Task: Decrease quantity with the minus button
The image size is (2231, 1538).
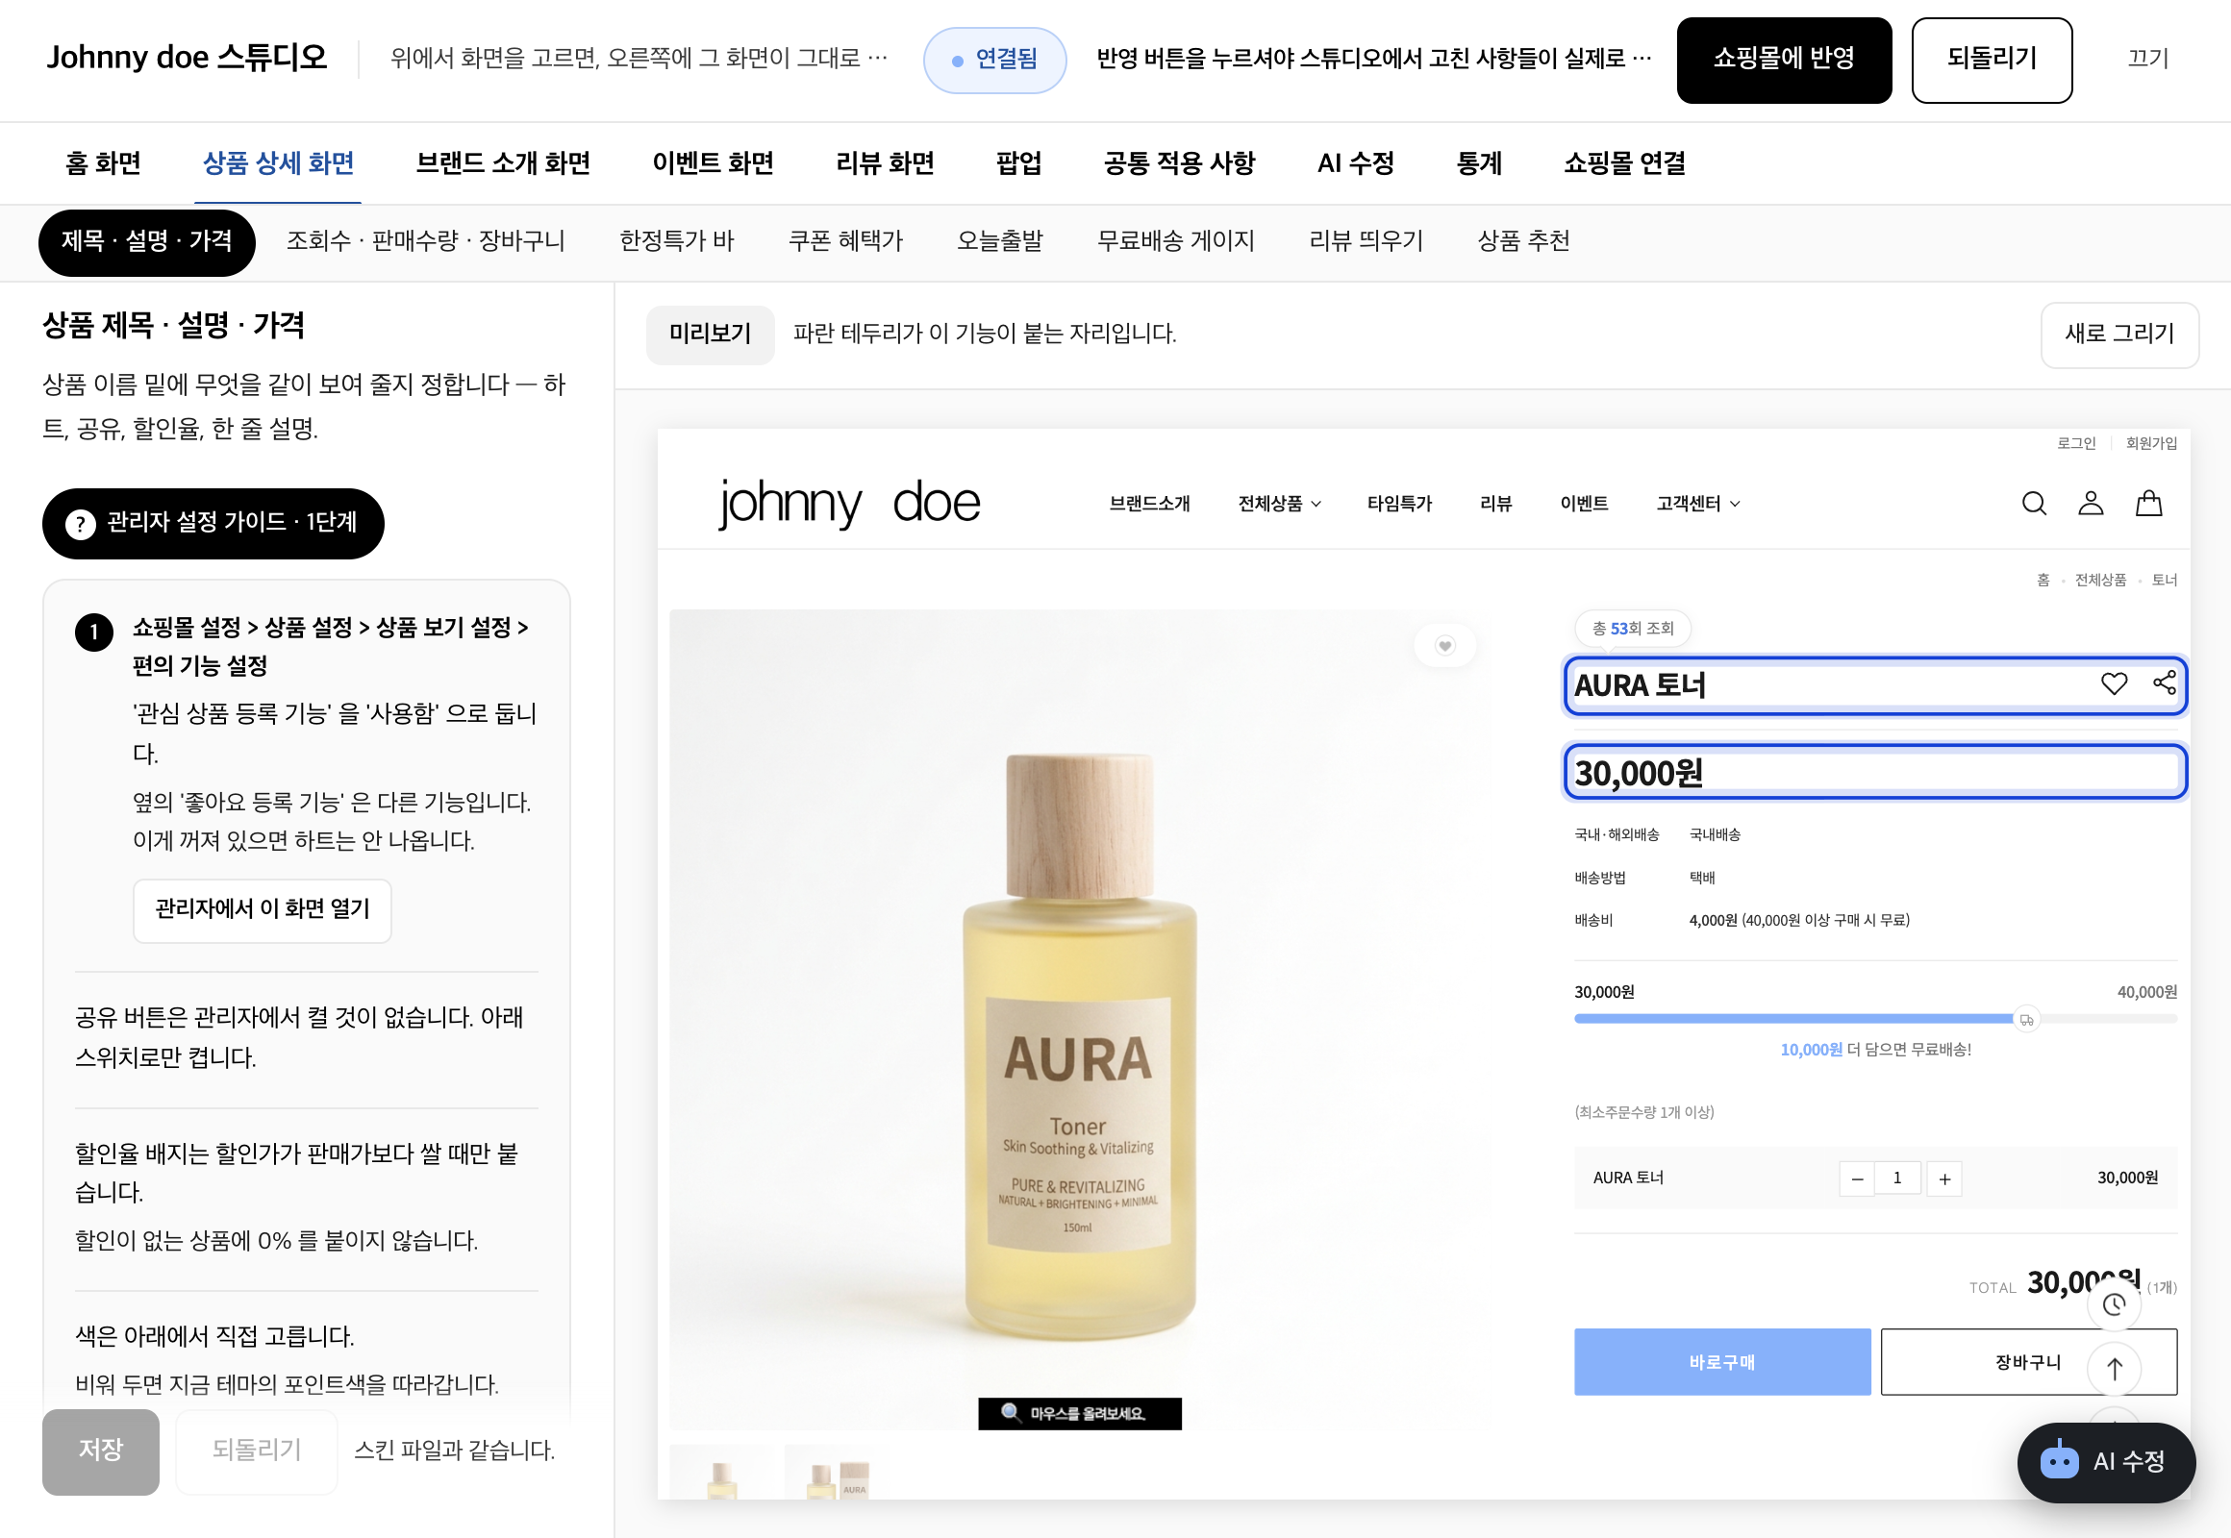Action: pyautogui.click(x=1856, y=1178)
